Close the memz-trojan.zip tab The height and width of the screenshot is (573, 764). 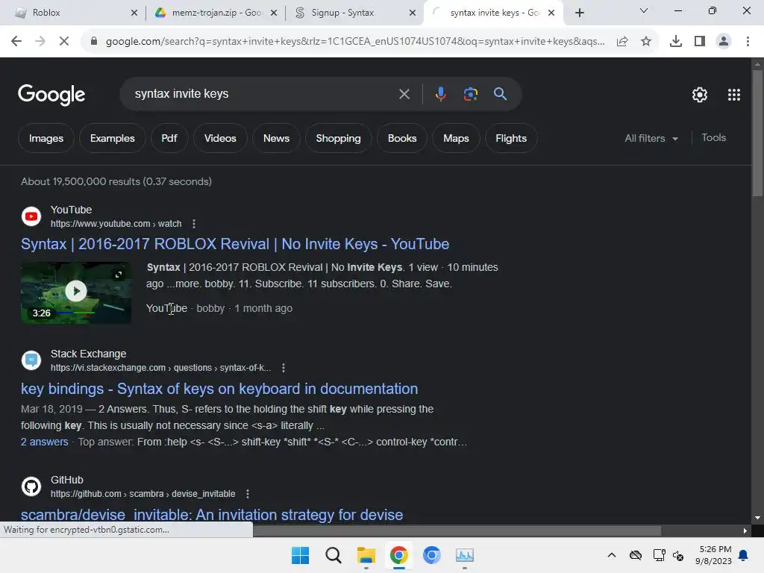point(274,13)
